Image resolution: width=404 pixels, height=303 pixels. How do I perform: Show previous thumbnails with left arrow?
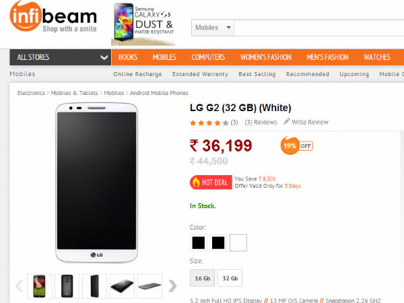click(x=20, y=285)
